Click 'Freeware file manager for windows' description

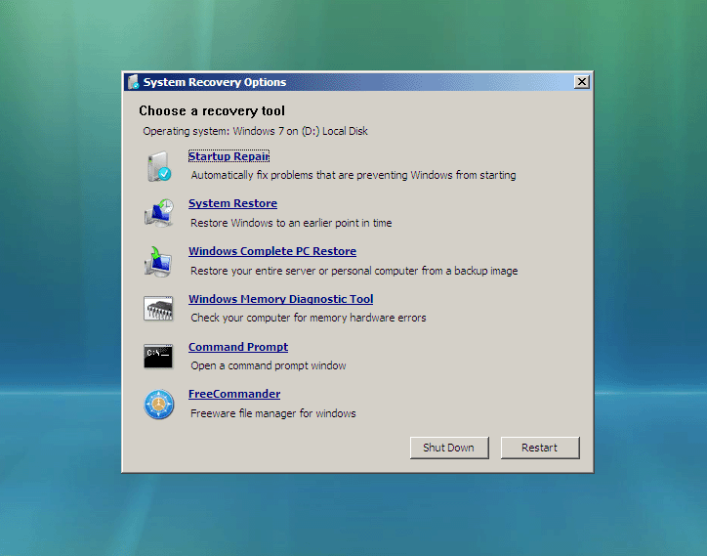(x=273, y=413)
